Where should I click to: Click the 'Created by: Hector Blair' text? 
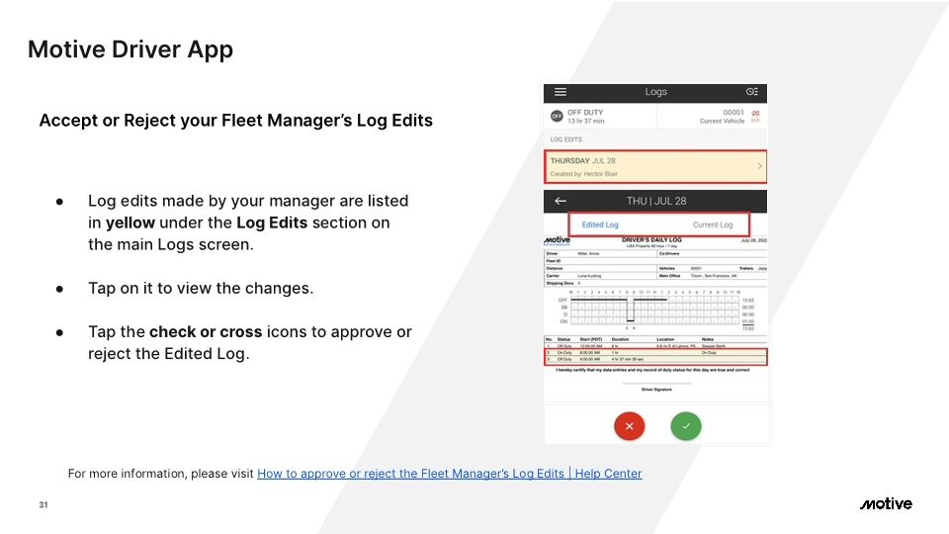pos(584,174)
